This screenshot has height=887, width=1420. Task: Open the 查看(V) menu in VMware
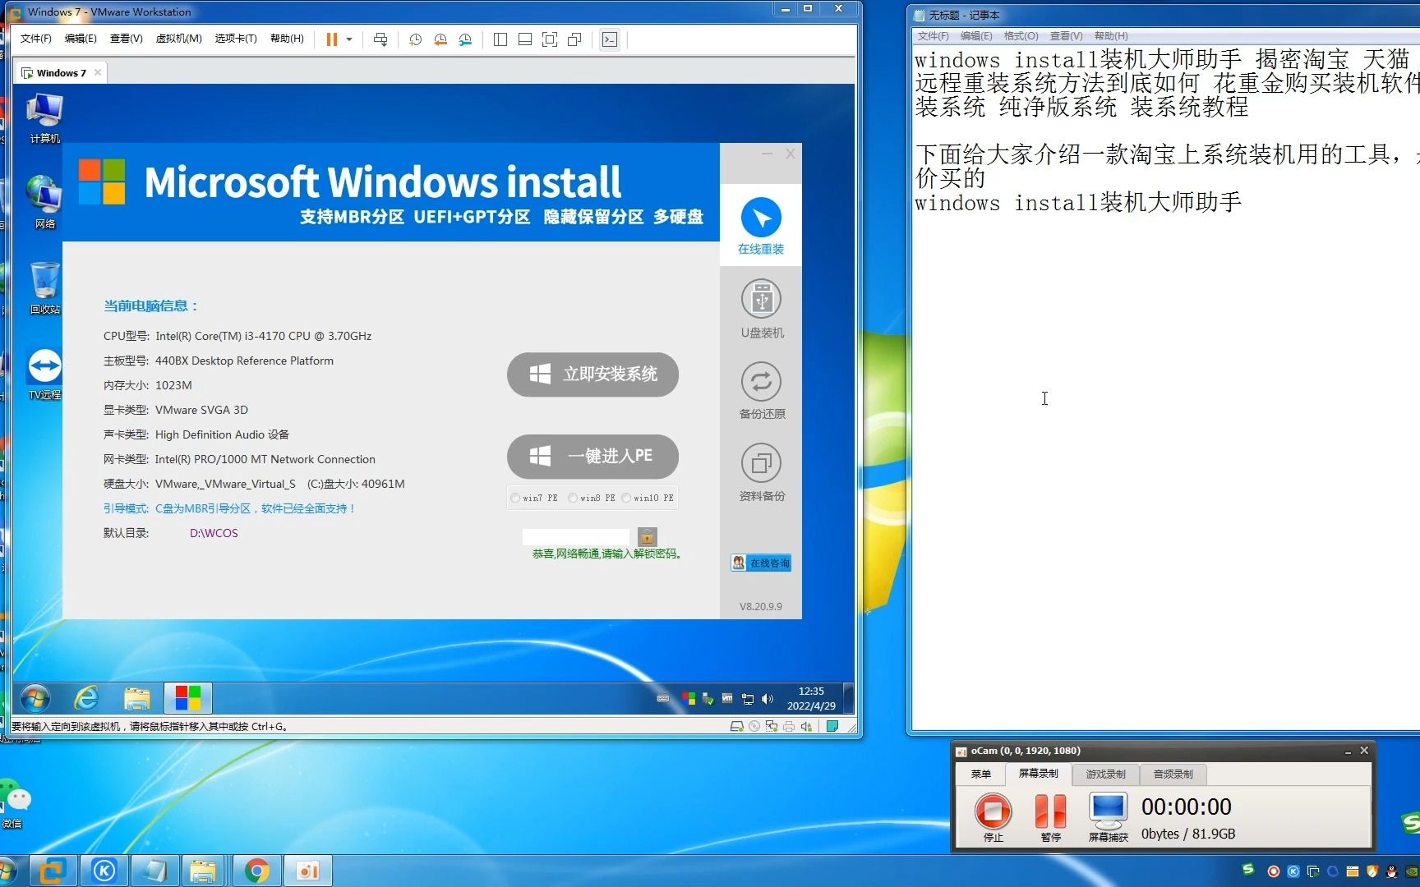click(x=126, y=39)
